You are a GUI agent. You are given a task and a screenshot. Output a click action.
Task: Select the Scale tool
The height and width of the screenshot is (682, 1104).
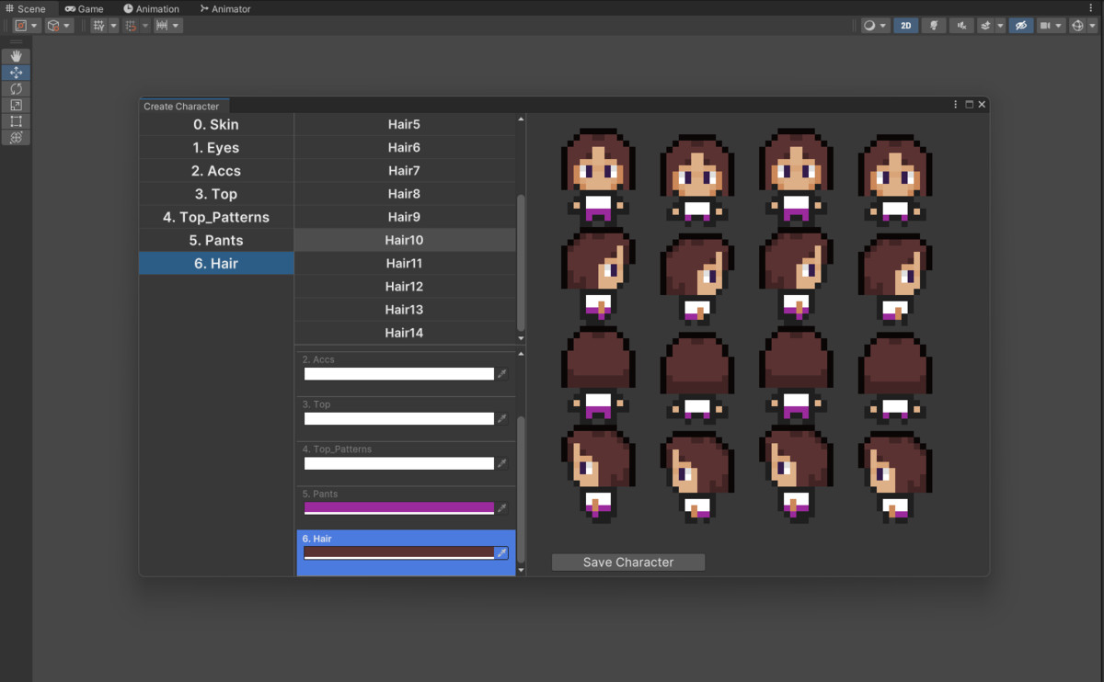tap(16, 105)
